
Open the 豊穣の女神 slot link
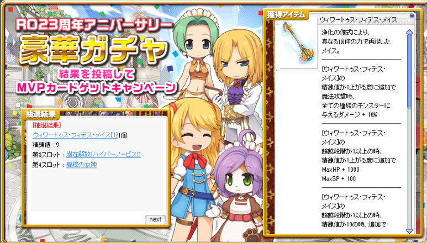pyautogui.click(x=81, y=165)
